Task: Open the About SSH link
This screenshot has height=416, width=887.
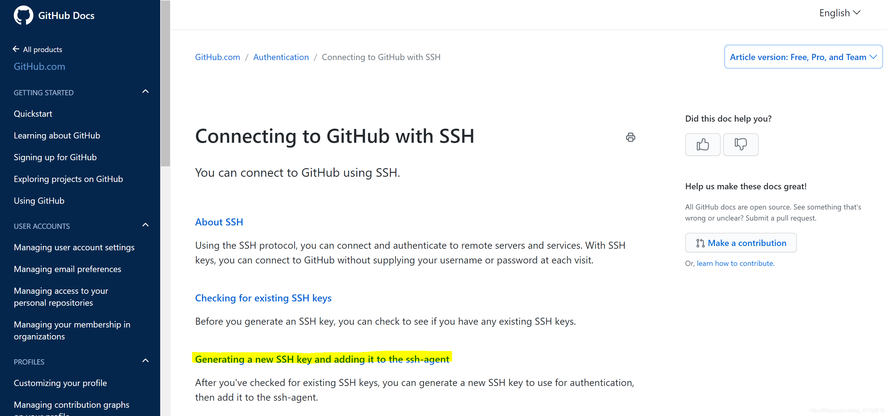Action: [x=219, y=222]
